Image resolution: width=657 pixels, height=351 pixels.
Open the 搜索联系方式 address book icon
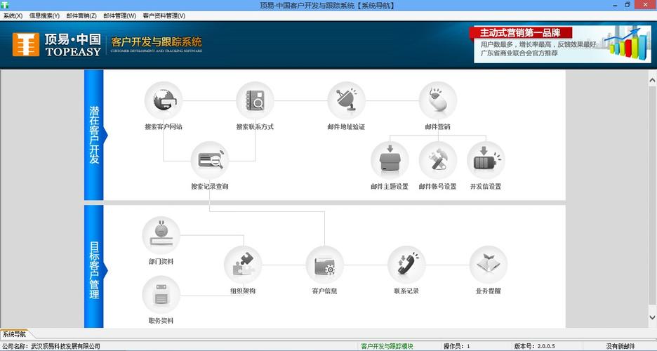pyautogui.click(x=255, y=100)
